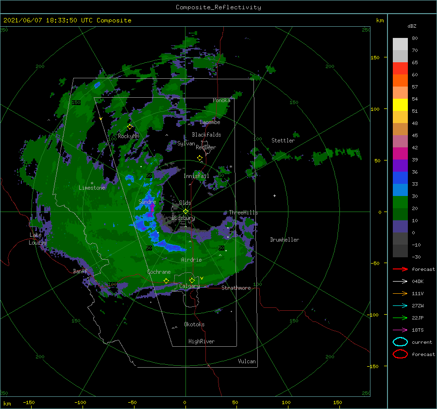Screen dimensions: 437x409
Task: Pick the blue 33-36 dBZ color swatch
Action: (400, 178)
